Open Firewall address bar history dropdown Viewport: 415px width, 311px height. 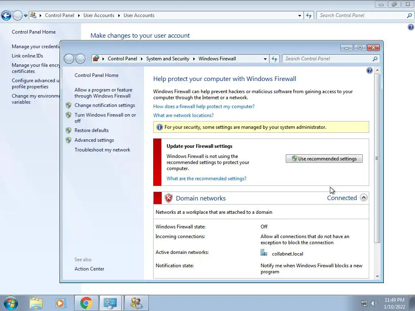(265, 59)
